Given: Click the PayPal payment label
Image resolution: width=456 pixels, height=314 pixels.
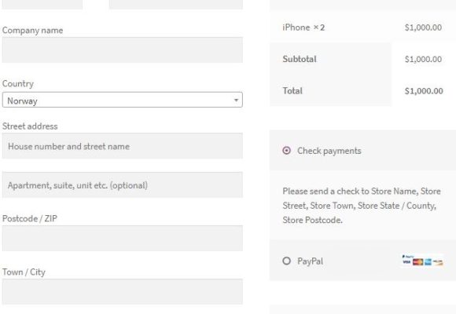Looking at the screenshot, I should pos(310,261).
